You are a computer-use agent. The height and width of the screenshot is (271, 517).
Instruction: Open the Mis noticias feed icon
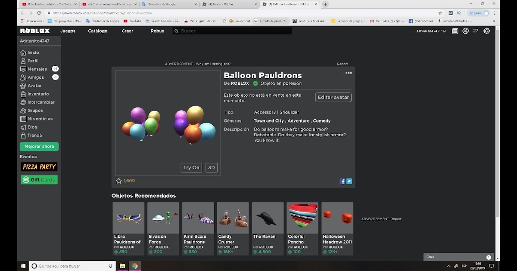click(x=23, y=119)
